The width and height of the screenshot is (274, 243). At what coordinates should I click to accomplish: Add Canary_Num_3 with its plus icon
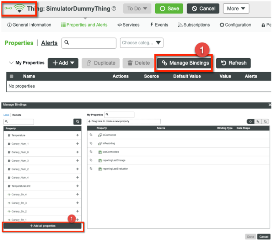(x=77, y=161)
